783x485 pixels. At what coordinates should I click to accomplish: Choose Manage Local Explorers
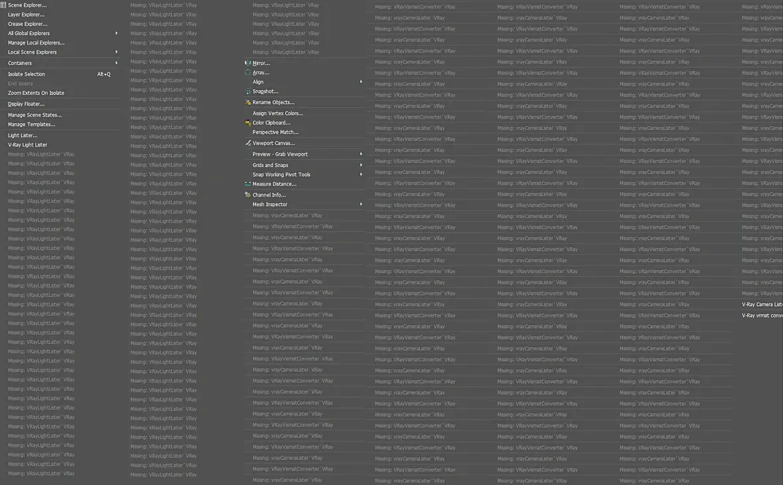[x=36, y=43]
